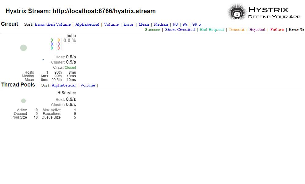Image resolution: width=305 pixels, height=184 pixels.
Task: Click the Median 6ms latency value
Action: (44, 76)
